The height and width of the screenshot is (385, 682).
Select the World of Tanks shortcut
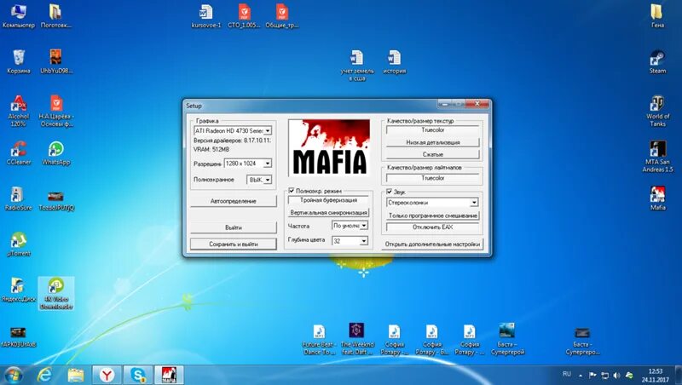pyautogui.click(x=657, y=111)
